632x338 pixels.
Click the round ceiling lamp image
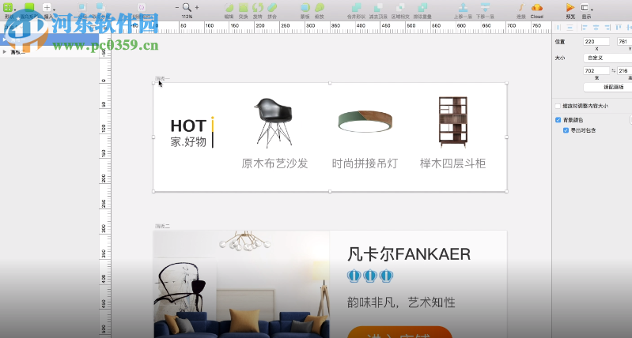point(365,121)
